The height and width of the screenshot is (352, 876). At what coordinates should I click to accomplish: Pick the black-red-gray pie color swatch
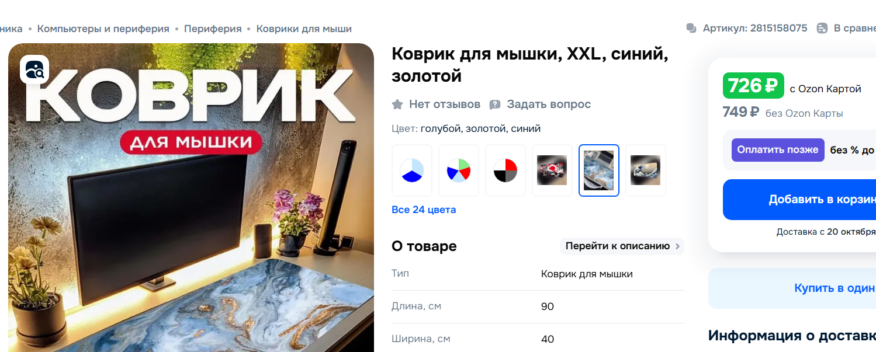(x=505, y=170)
